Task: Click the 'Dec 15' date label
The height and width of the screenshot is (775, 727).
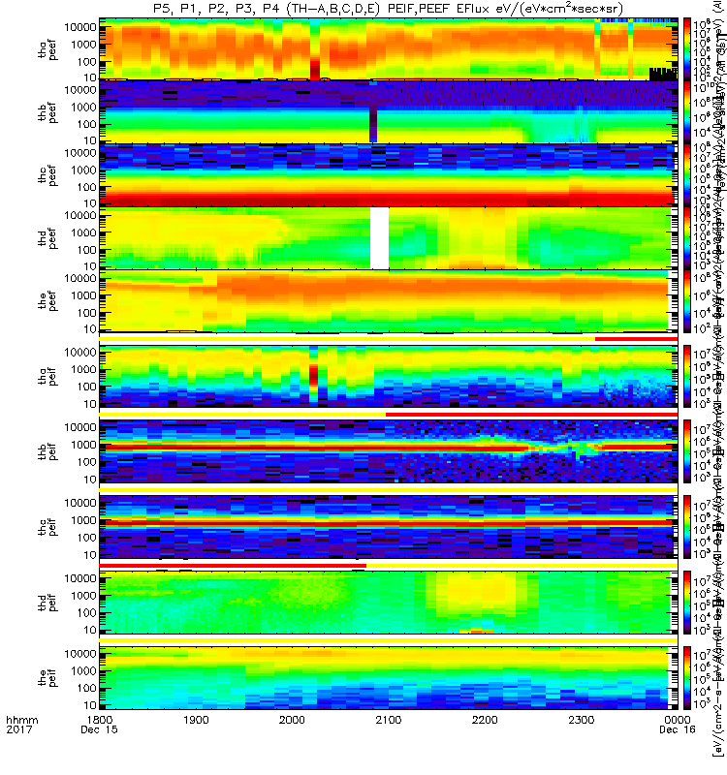Action: point(100,729)
